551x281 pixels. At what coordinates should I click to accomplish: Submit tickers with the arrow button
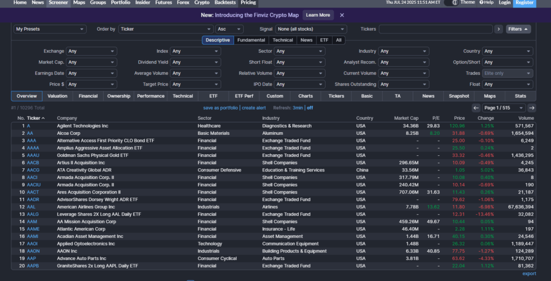pos(498,29)
